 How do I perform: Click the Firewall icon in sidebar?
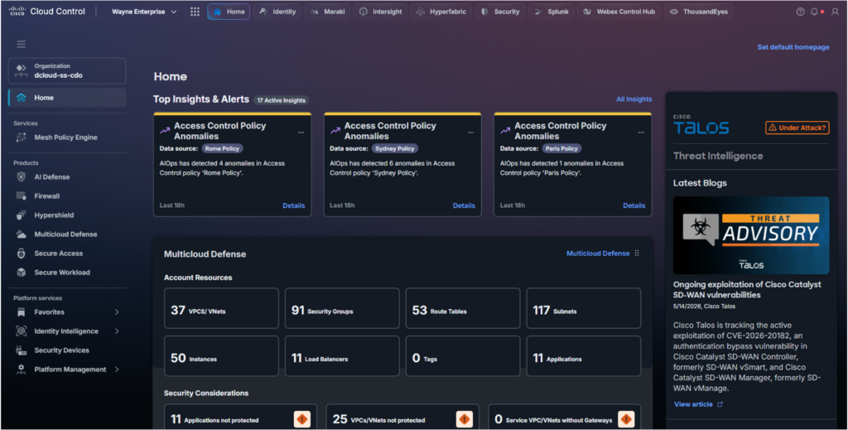tap(21, 196)
